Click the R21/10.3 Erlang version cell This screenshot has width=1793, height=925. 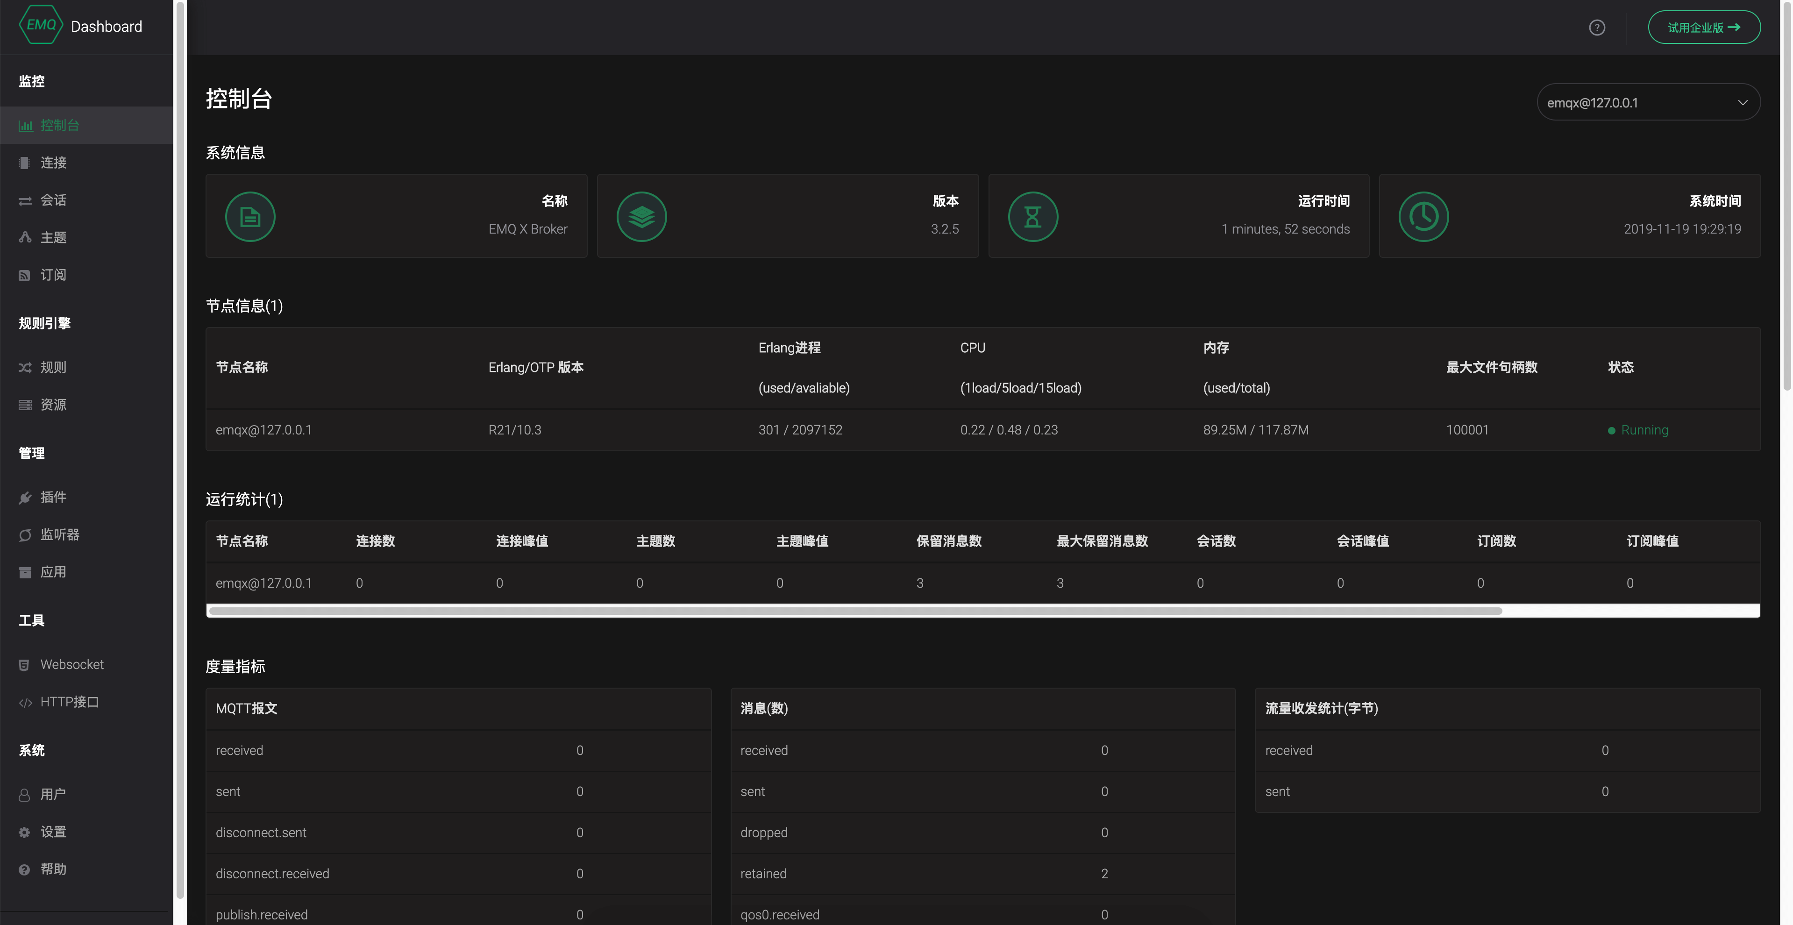coord(514,430)
